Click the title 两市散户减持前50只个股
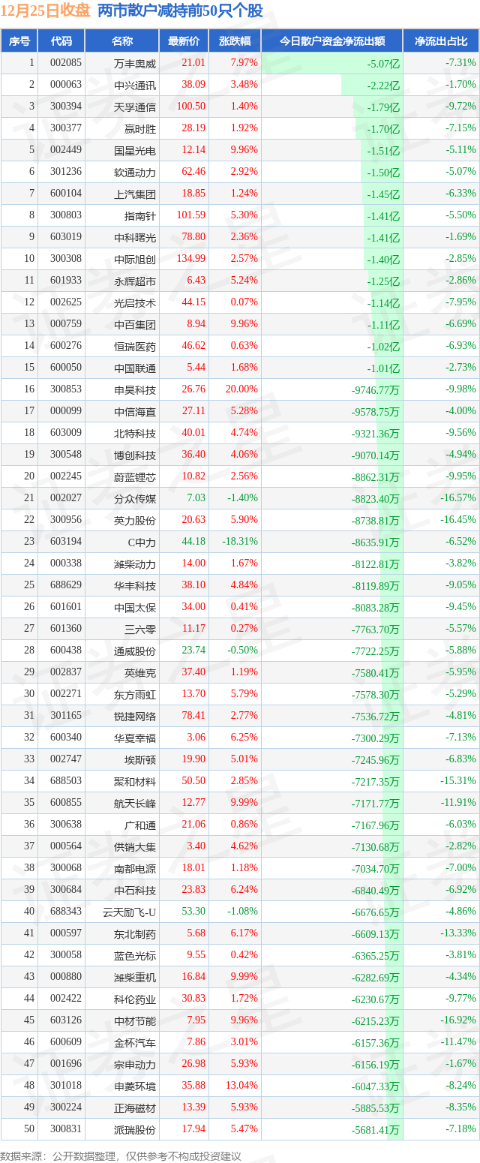Image resolution: width=480 pixels, height=1163 pixels. pos(181,11)
